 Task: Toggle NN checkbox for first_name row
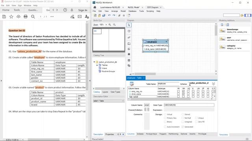[x=183, y=94]
